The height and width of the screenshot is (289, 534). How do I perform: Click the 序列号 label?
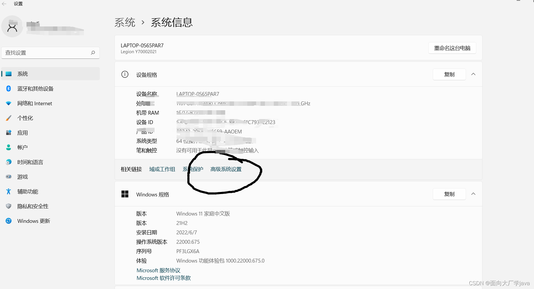[x=144, y=251]
